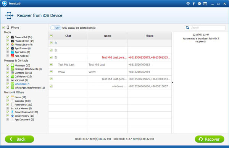
Task: Sort by the Chat column header
Action: click(68, 36)
